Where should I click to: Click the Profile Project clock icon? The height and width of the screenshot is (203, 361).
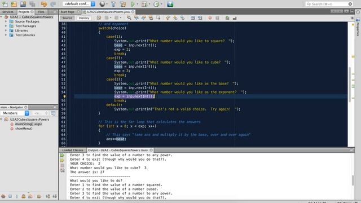click(156, 4)
